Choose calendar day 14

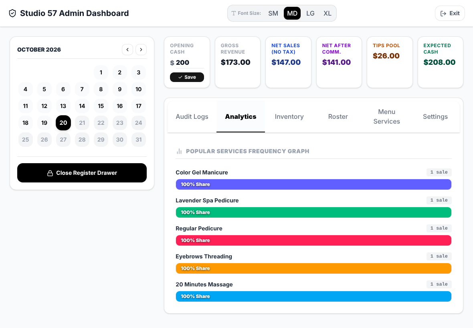pos(82,106)
